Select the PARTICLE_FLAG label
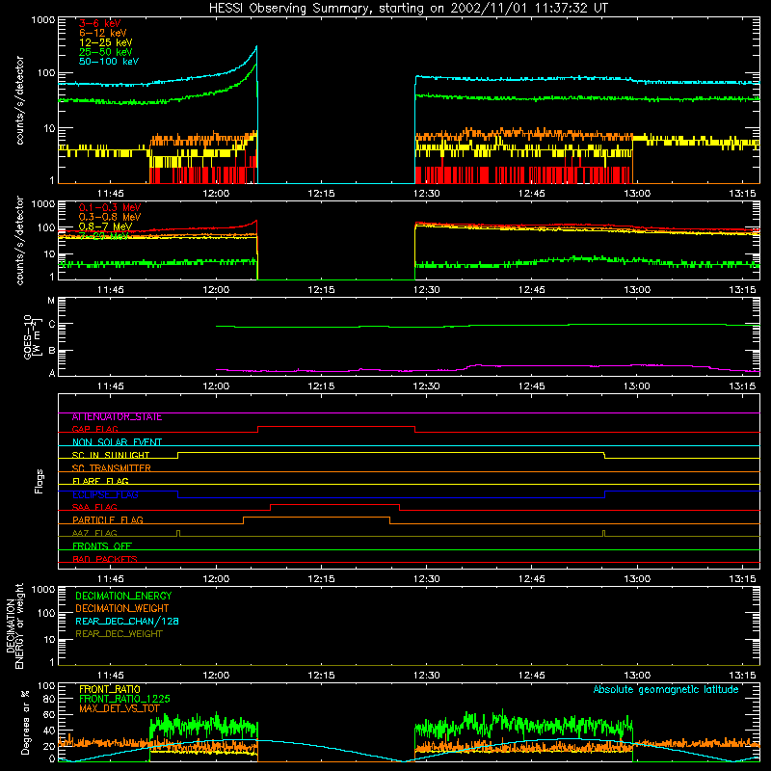The height and width of the screenshot is (771, 771). point(108,520)
